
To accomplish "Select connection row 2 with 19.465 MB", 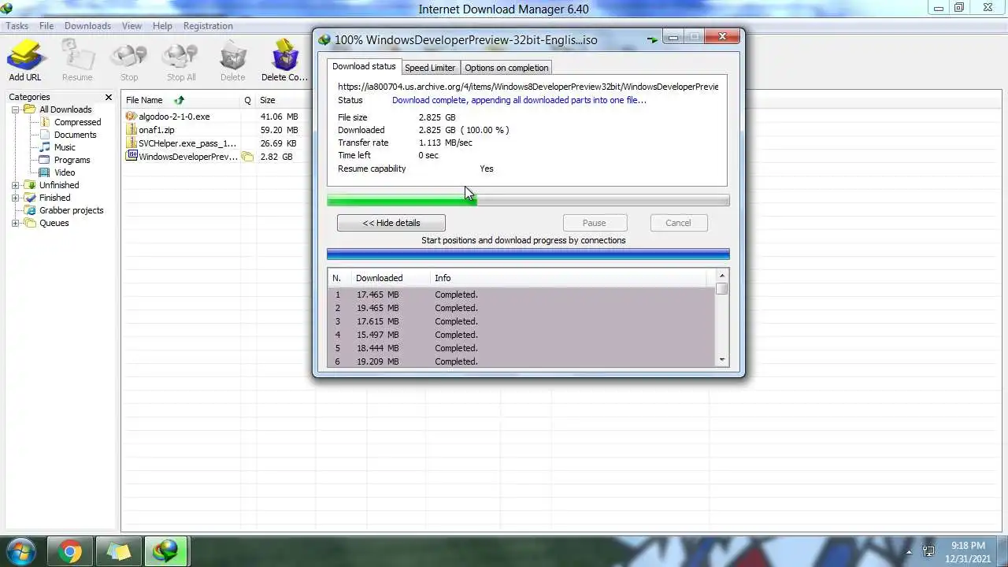I will click(521, 308).
